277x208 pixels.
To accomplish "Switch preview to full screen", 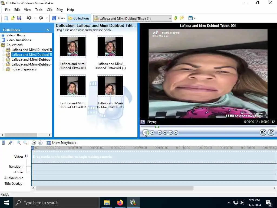I will [143, 122].
